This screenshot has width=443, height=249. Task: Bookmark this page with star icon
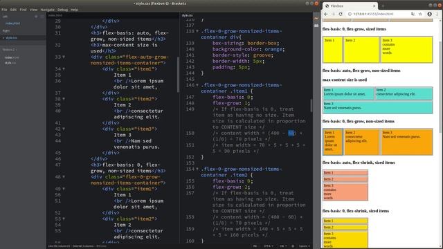coord(420,14)
